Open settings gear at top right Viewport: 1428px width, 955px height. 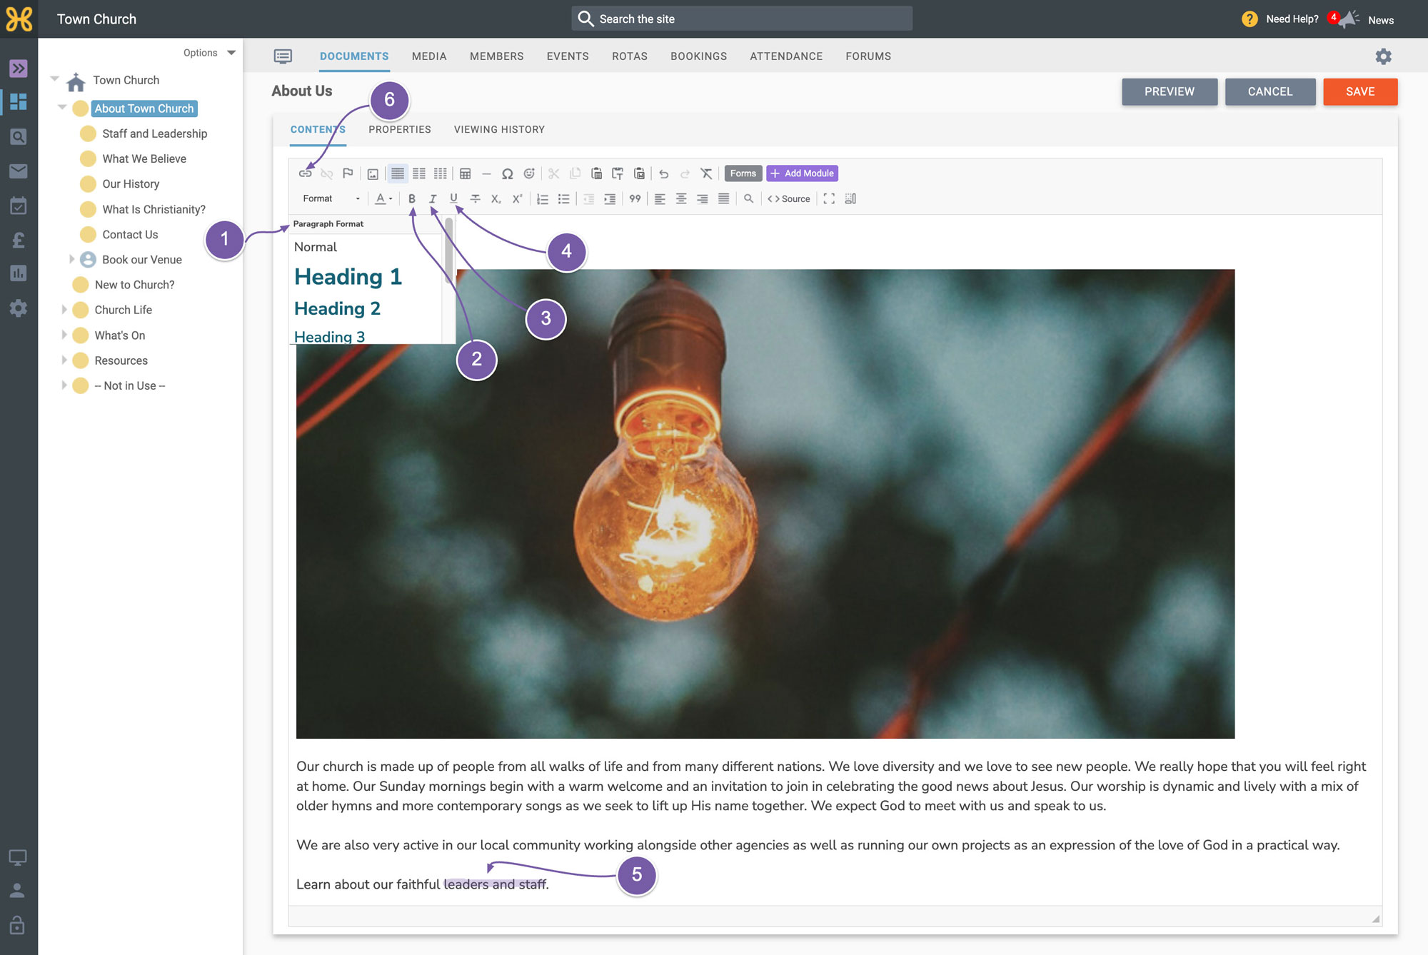(x=1383, y=56)
